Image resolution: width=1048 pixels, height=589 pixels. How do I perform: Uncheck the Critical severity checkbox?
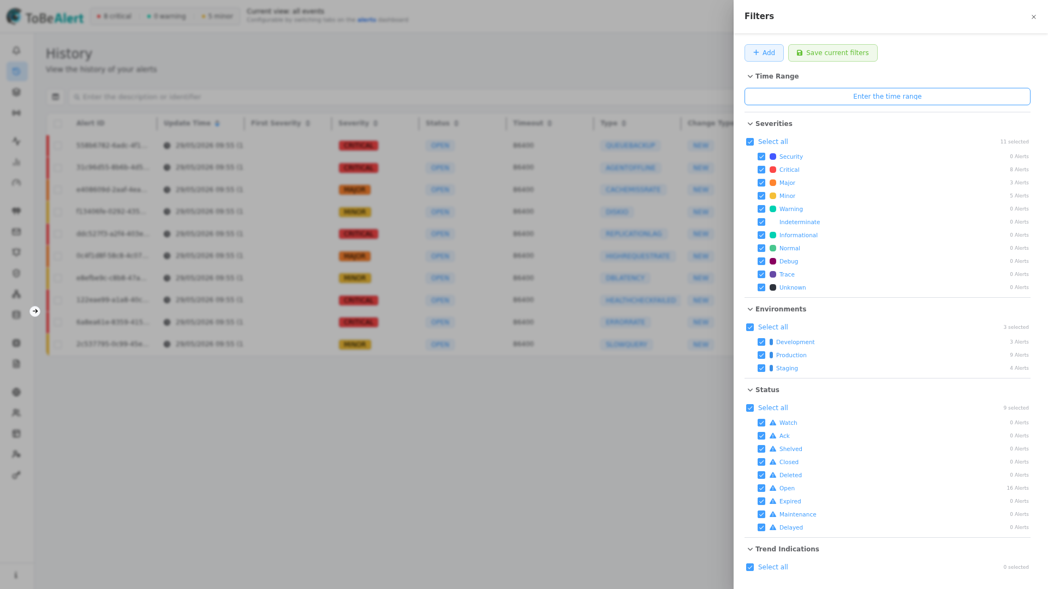761,170
